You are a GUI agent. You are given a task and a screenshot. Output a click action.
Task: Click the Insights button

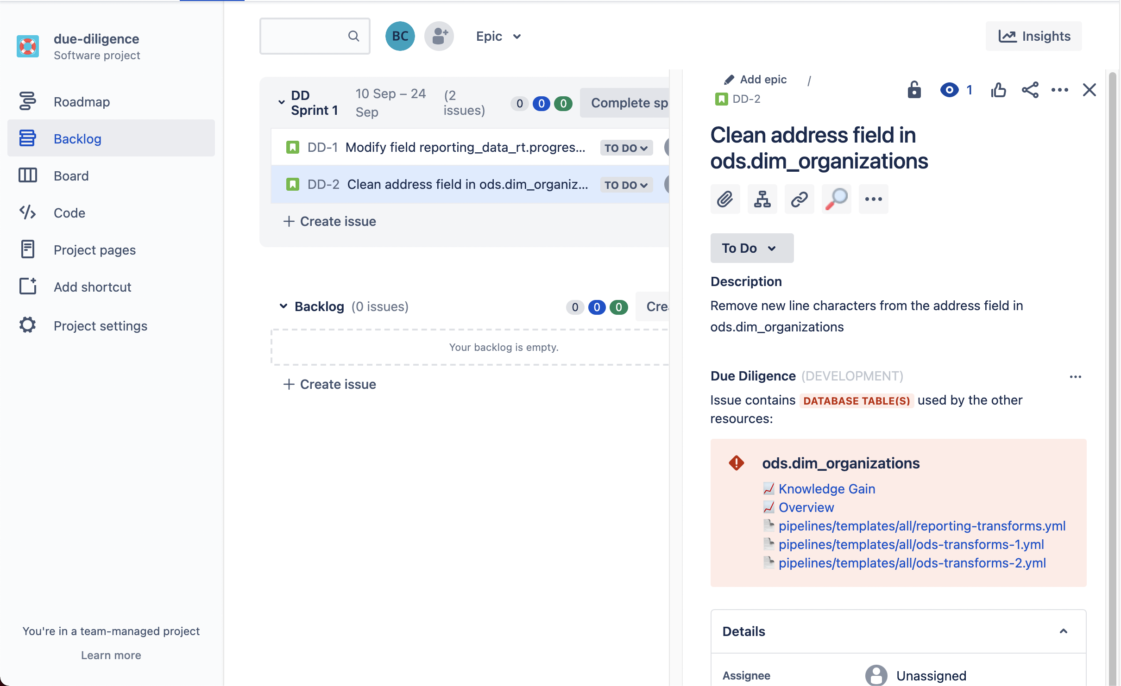pos(1033,36)
